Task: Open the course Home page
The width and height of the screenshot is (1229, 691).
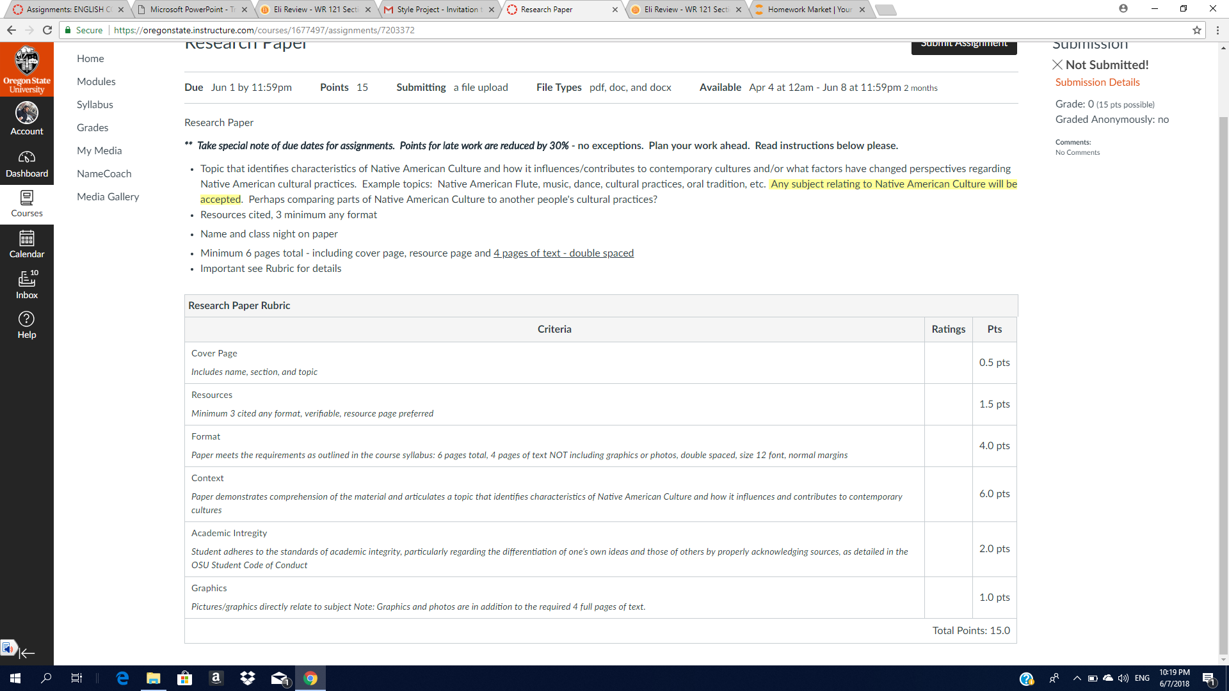Action: pyautogui.click(x=90, y=58)
